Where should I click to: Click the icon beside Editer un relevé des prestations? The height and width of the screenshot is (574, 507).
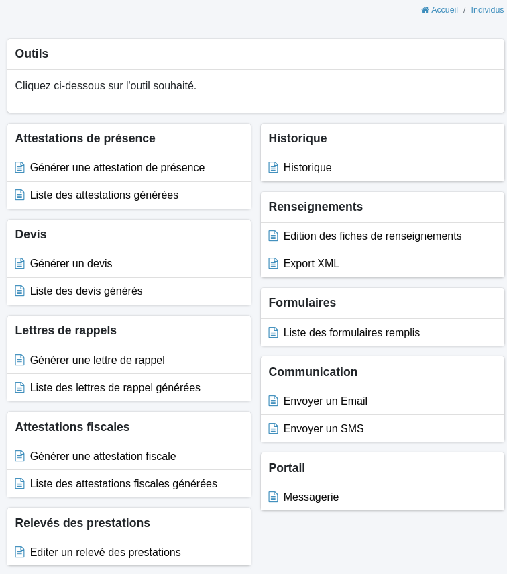tap(20, 553)
